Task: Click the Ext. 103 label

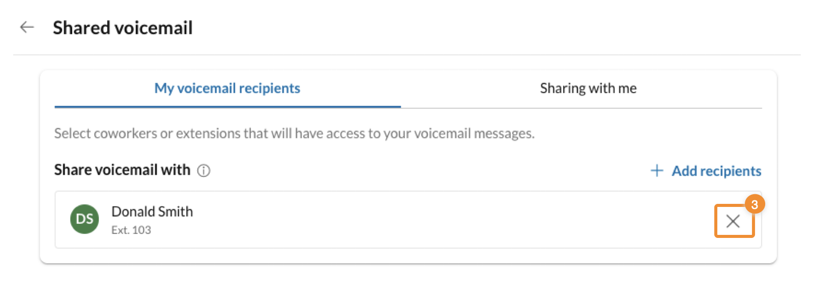Action: tap(131, 230)
